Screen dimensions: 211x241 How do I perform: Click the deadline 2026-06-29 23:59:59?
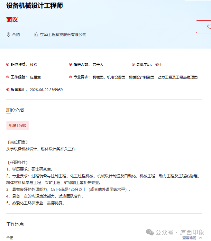pyautogui.click(x=46, y=90)
